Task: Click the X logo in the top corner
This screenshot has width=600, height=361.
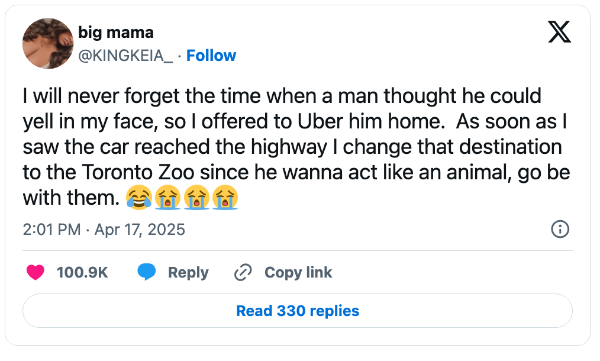Action: point(559,33)
